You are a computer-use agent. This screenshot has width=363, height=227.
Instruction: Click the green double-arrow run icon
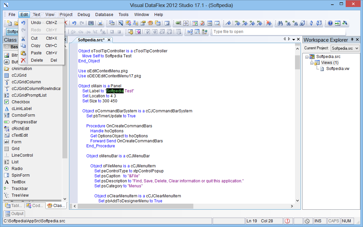click(x=178, y=23)
